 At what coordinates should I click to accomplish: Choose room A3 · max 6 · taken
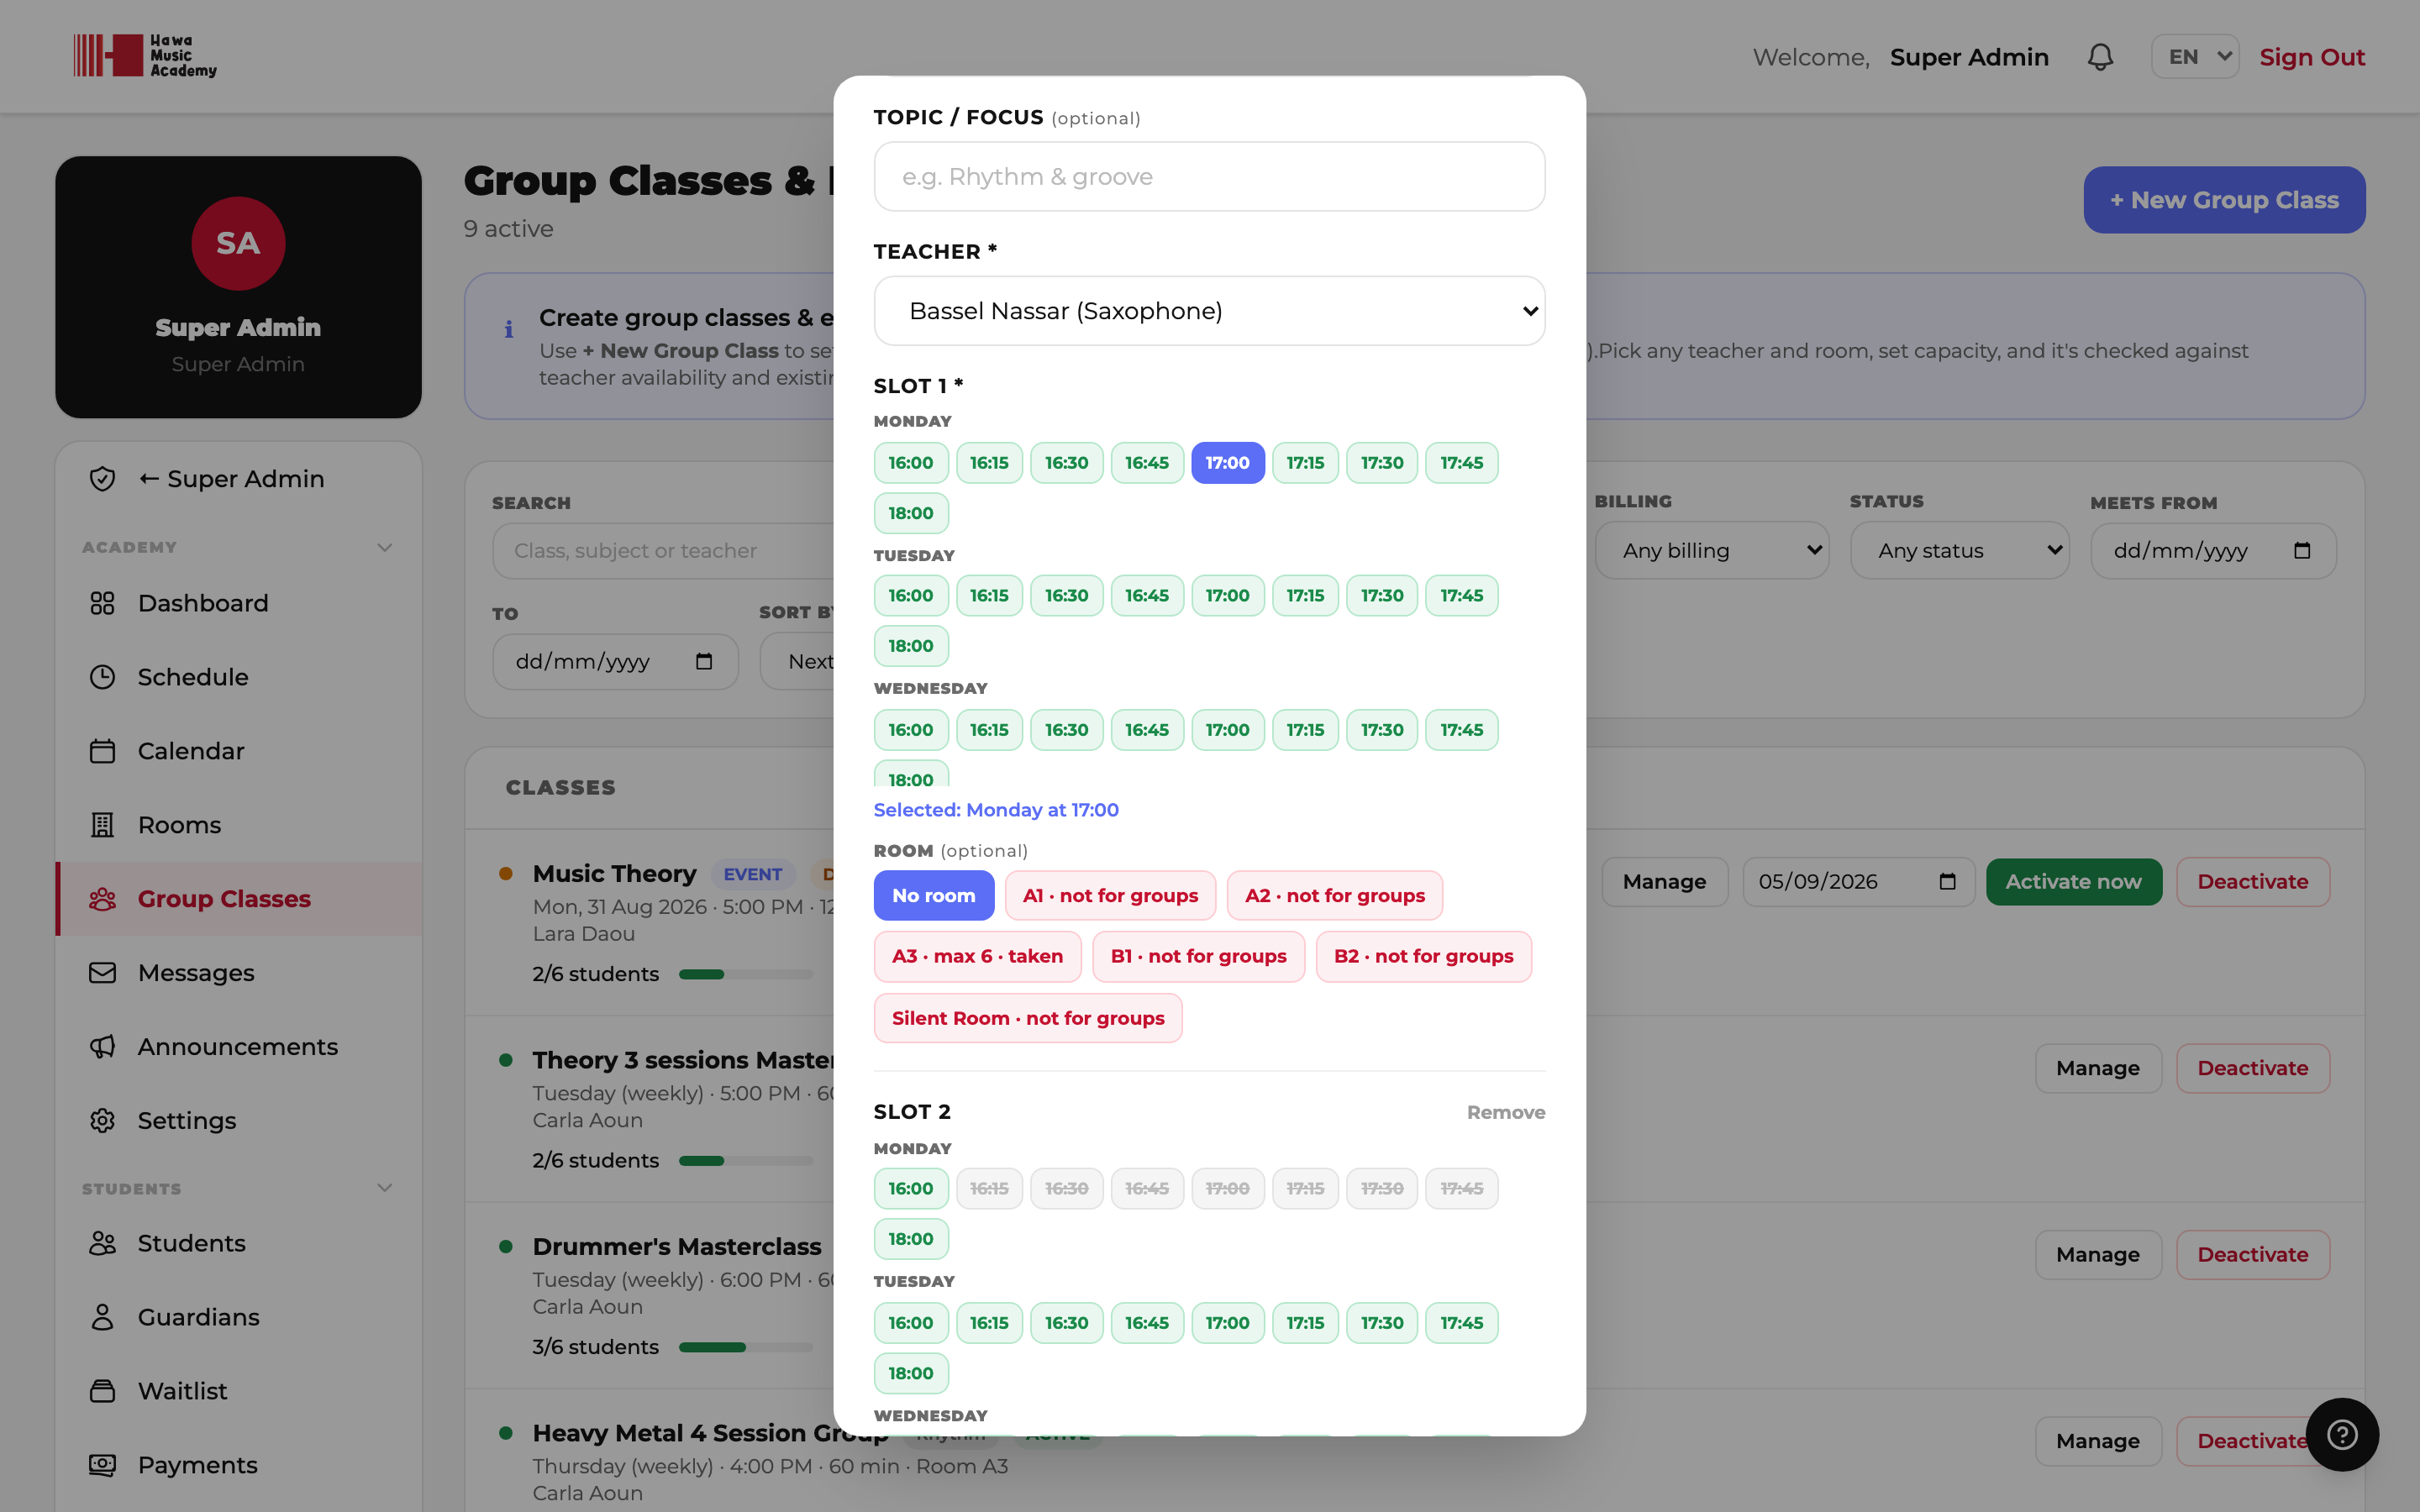pyautogui.click(x=977, y=956)
